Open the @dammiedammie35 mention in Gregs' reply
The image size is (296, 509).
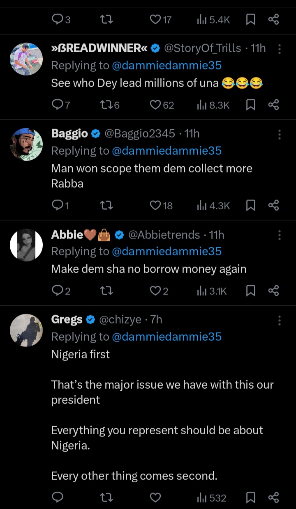(166, 337)
